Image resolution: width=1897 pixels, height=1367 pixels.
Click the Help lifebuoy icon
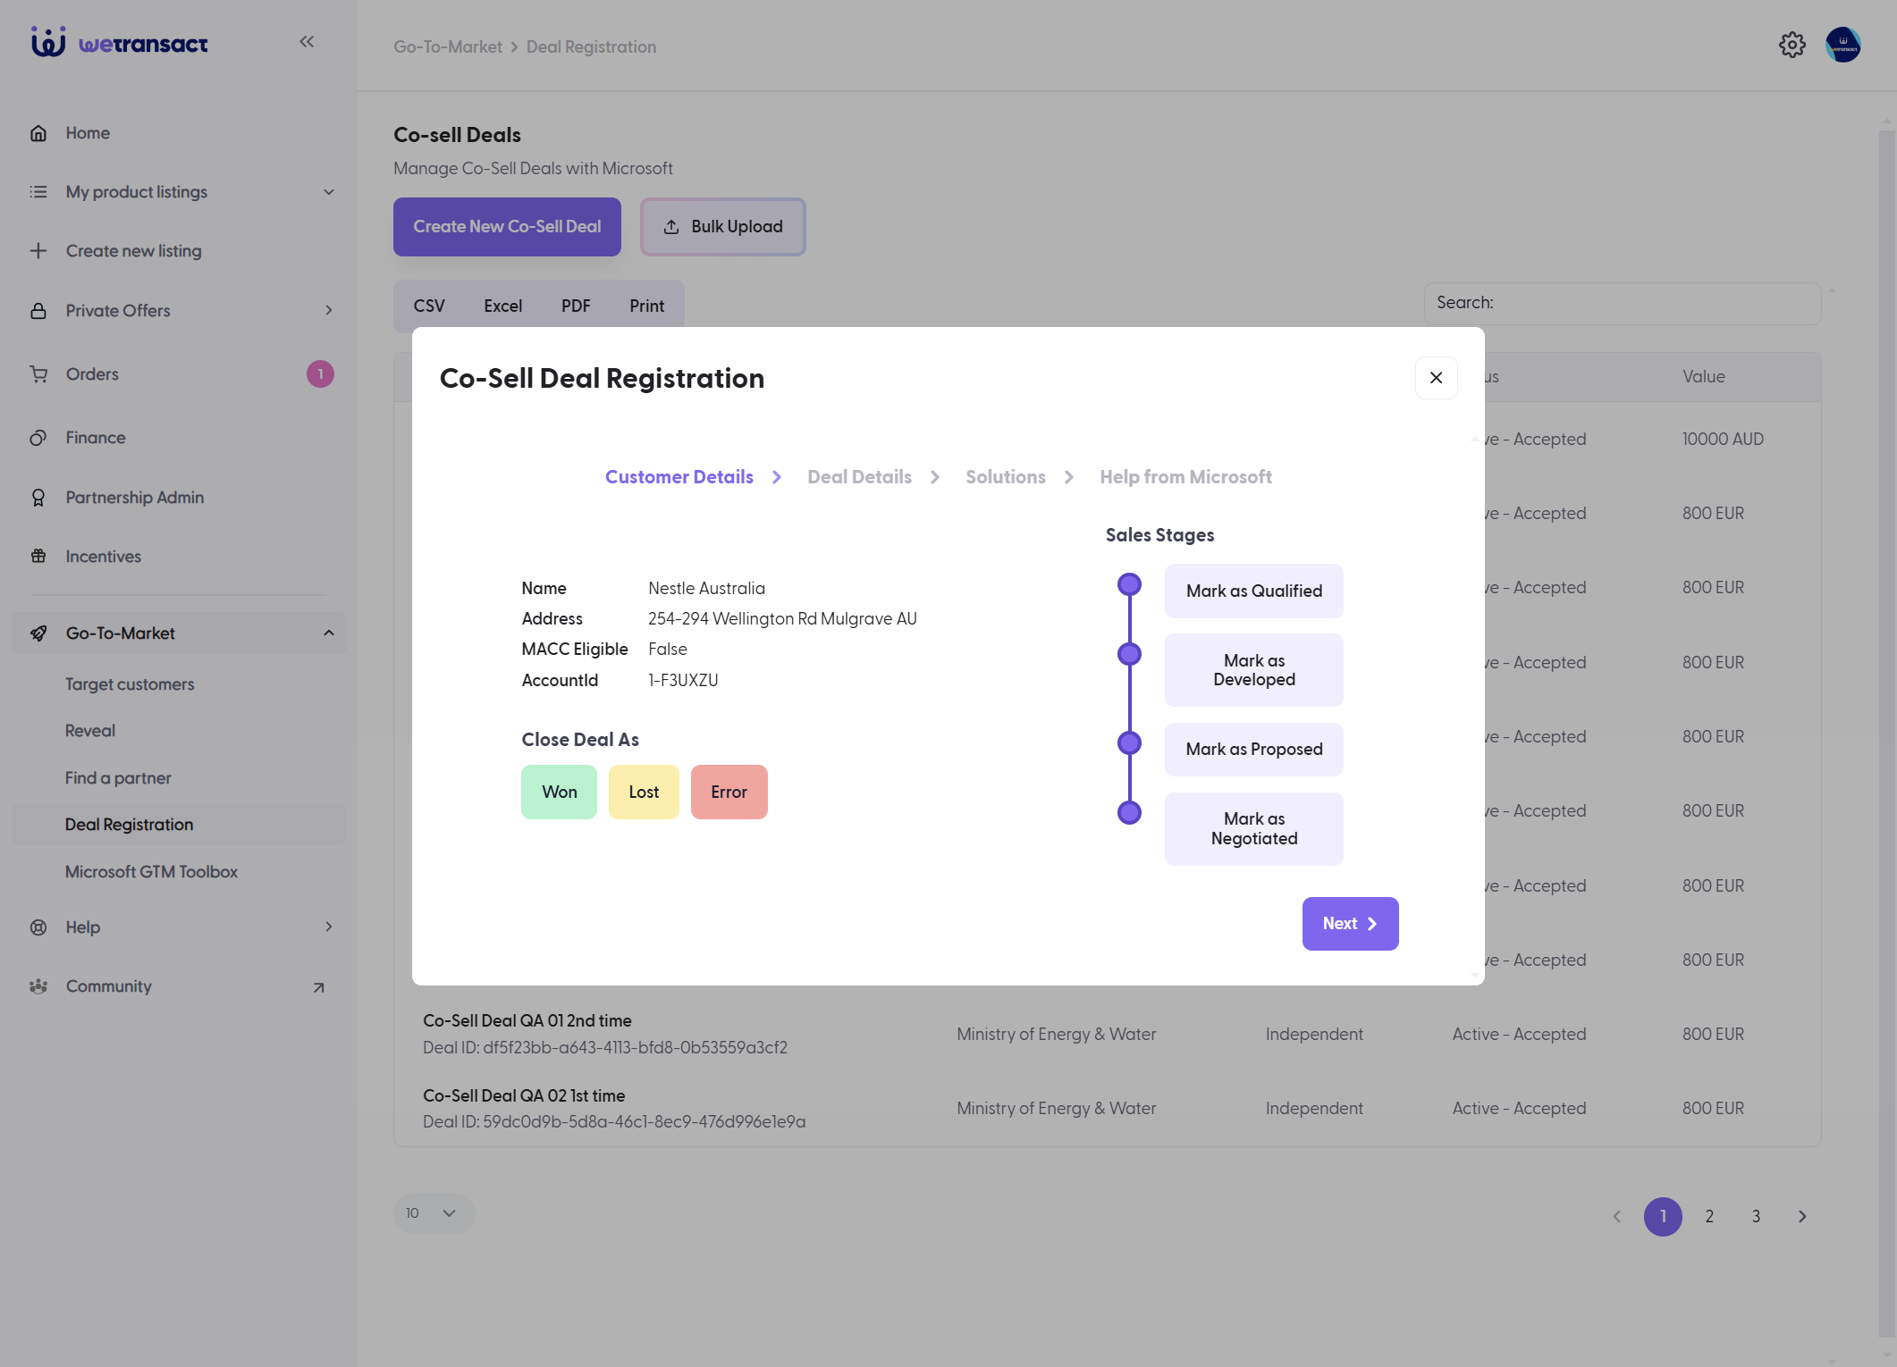click(x=38, y=927)
